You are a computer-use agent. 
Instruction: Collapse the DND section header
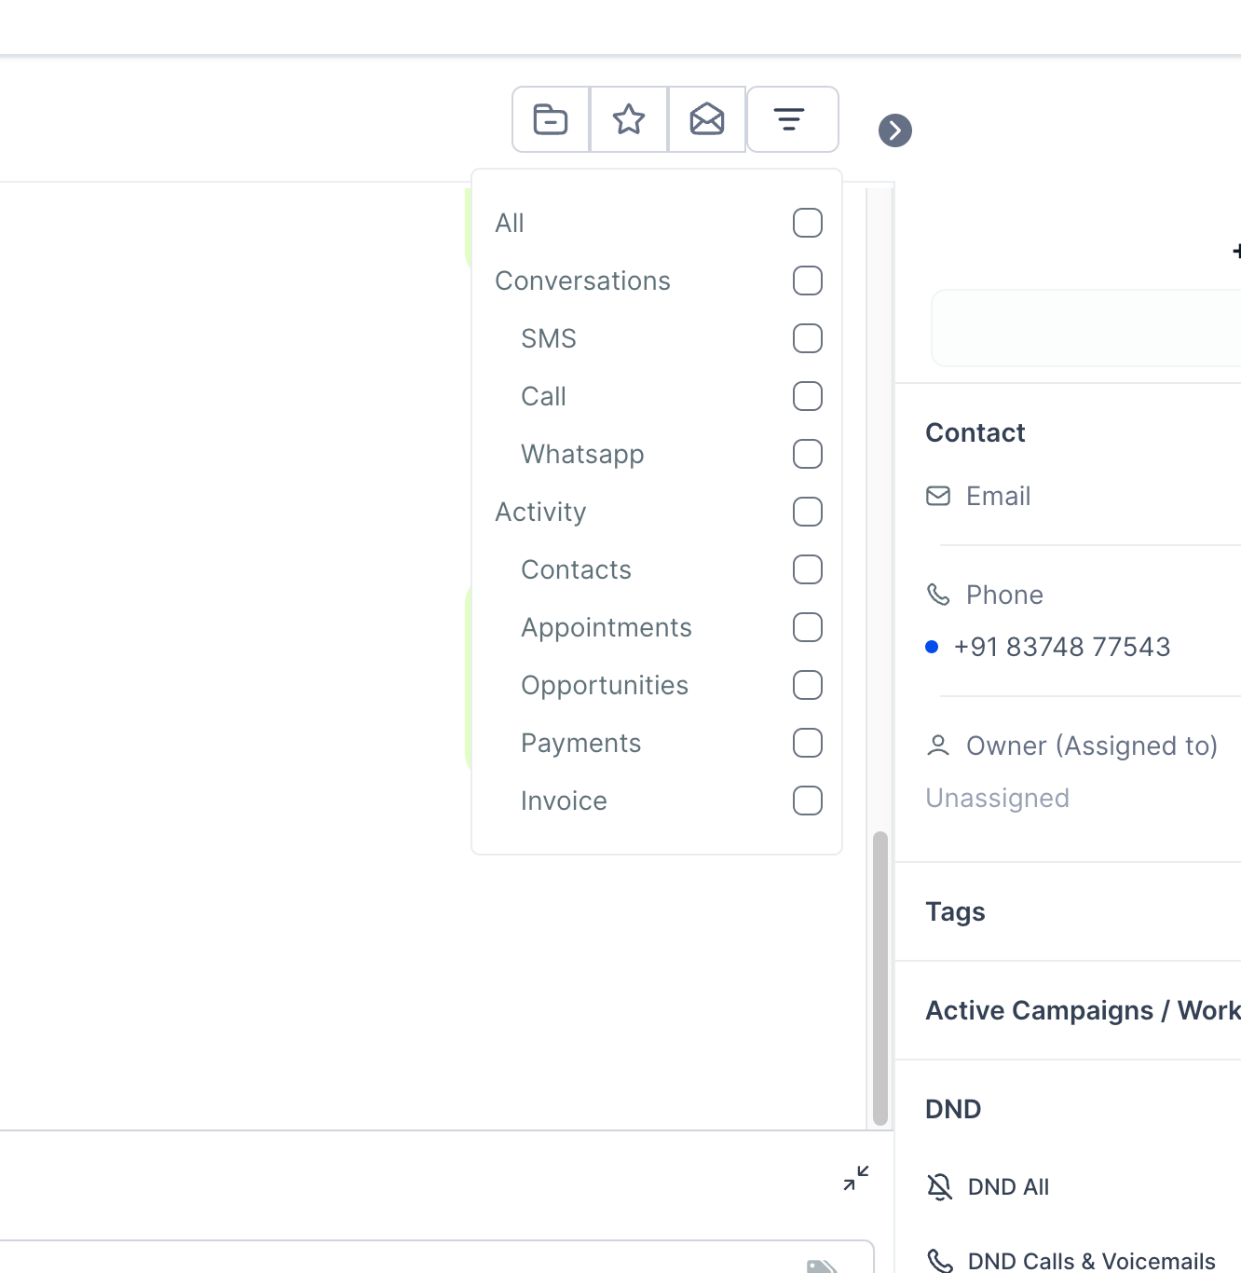(953, 1109)
